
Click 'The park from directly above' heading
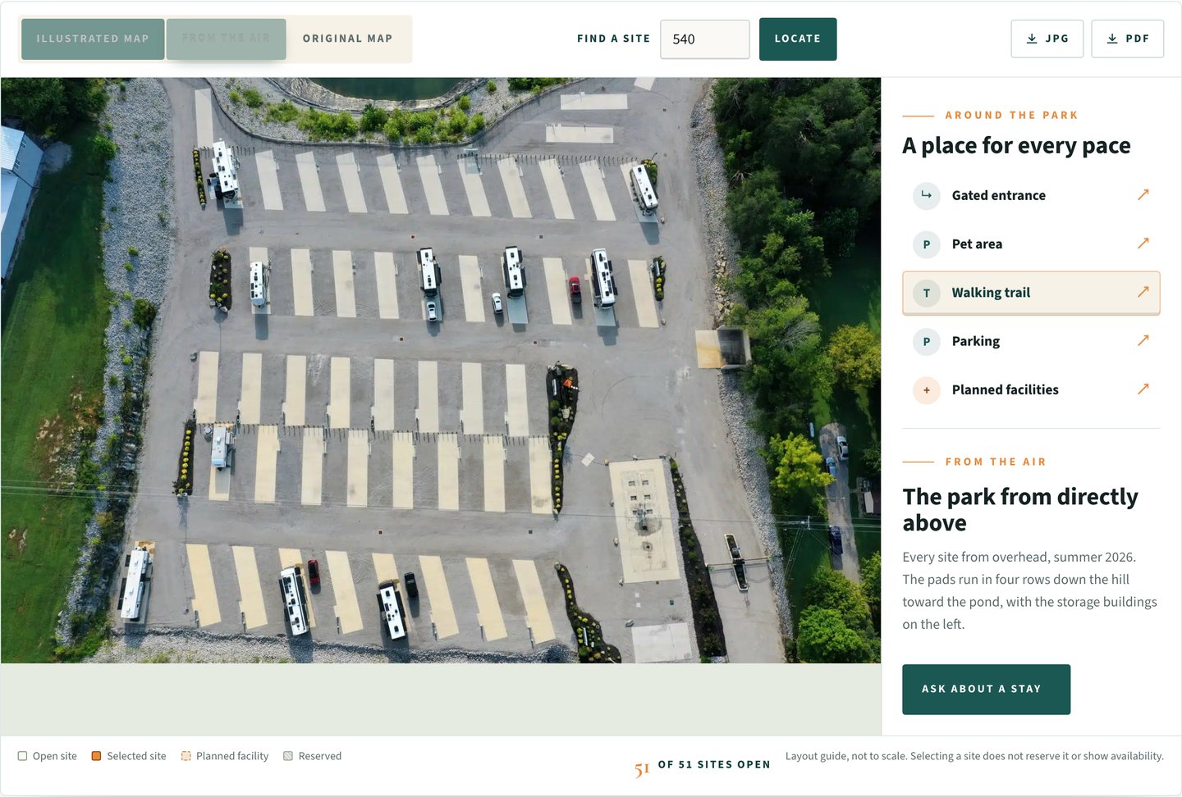pyautogui.click(x=1020, y=509)
